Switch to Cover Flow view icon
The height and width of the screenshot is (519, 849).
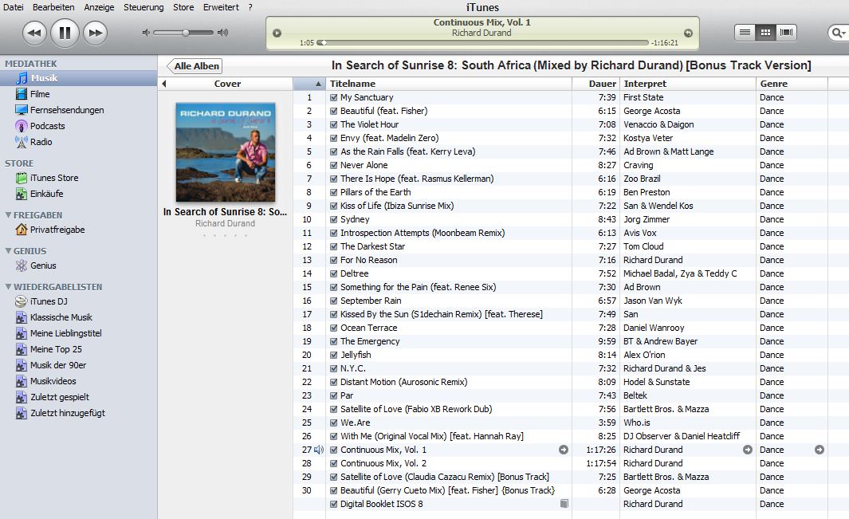[786, 33]
